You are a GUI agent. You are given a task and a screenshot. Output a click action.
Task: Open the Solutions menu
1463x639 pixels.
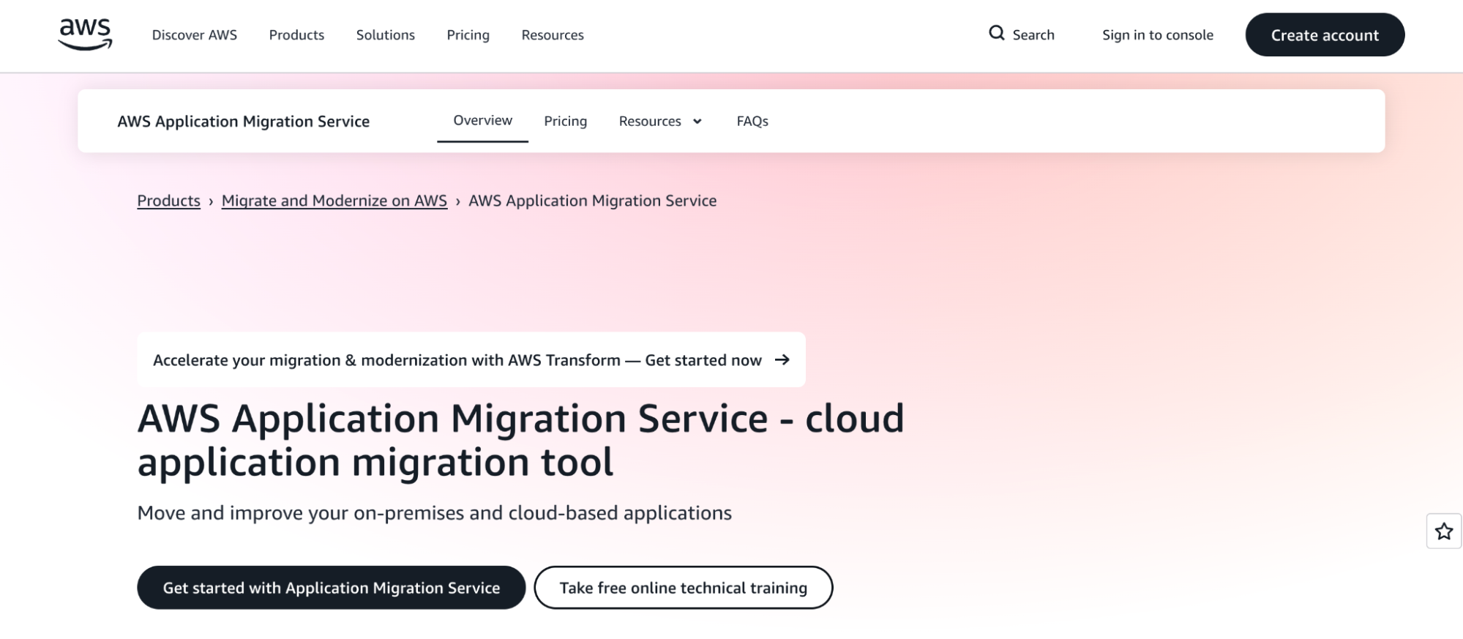click(x=385, y=35)
